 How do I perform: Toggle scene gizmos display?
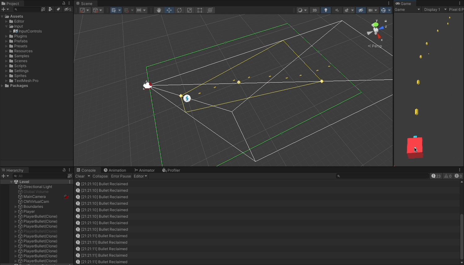(x=383, y=10)
